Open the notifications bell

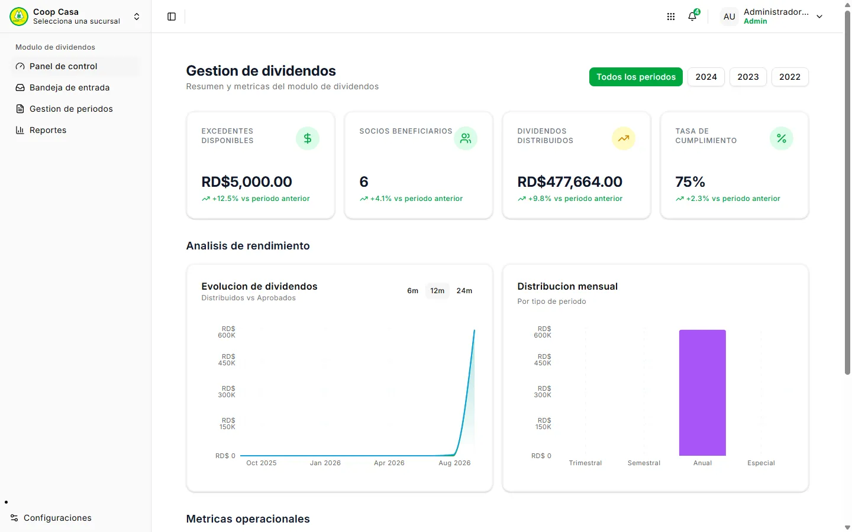tap(692, 17)
